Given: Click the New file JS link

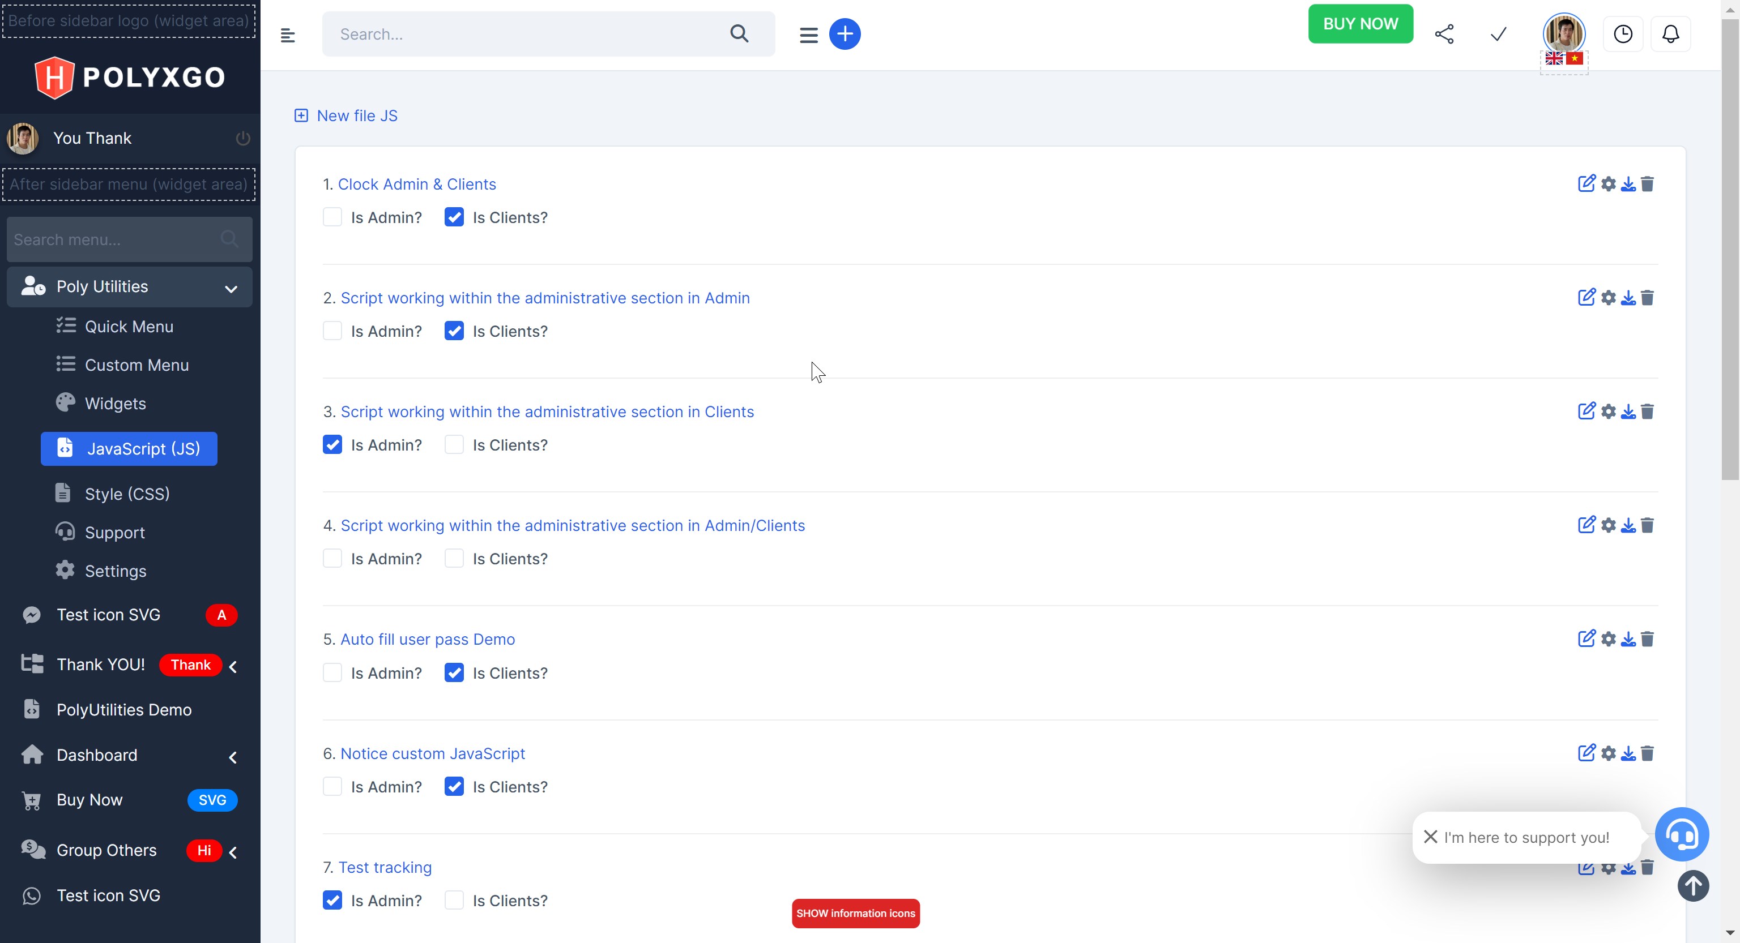Looking at the screenshot, I should tap(357, 116).
